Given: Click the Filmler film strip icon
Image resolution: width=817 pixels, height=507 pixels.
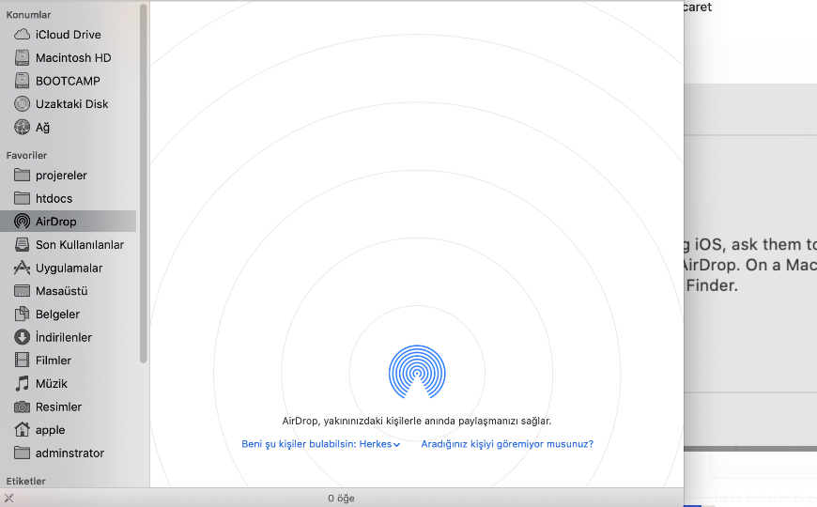Looking at the screenshot, I should click(22, 360).
